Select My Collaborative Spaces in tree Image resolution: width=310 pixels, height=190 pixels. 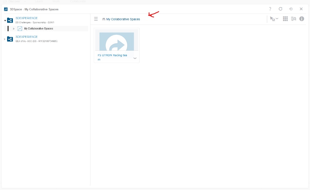coord(38,28)
